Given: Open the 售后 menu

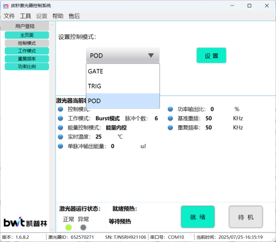Looking at the screenshot, I should click(74, 16).
